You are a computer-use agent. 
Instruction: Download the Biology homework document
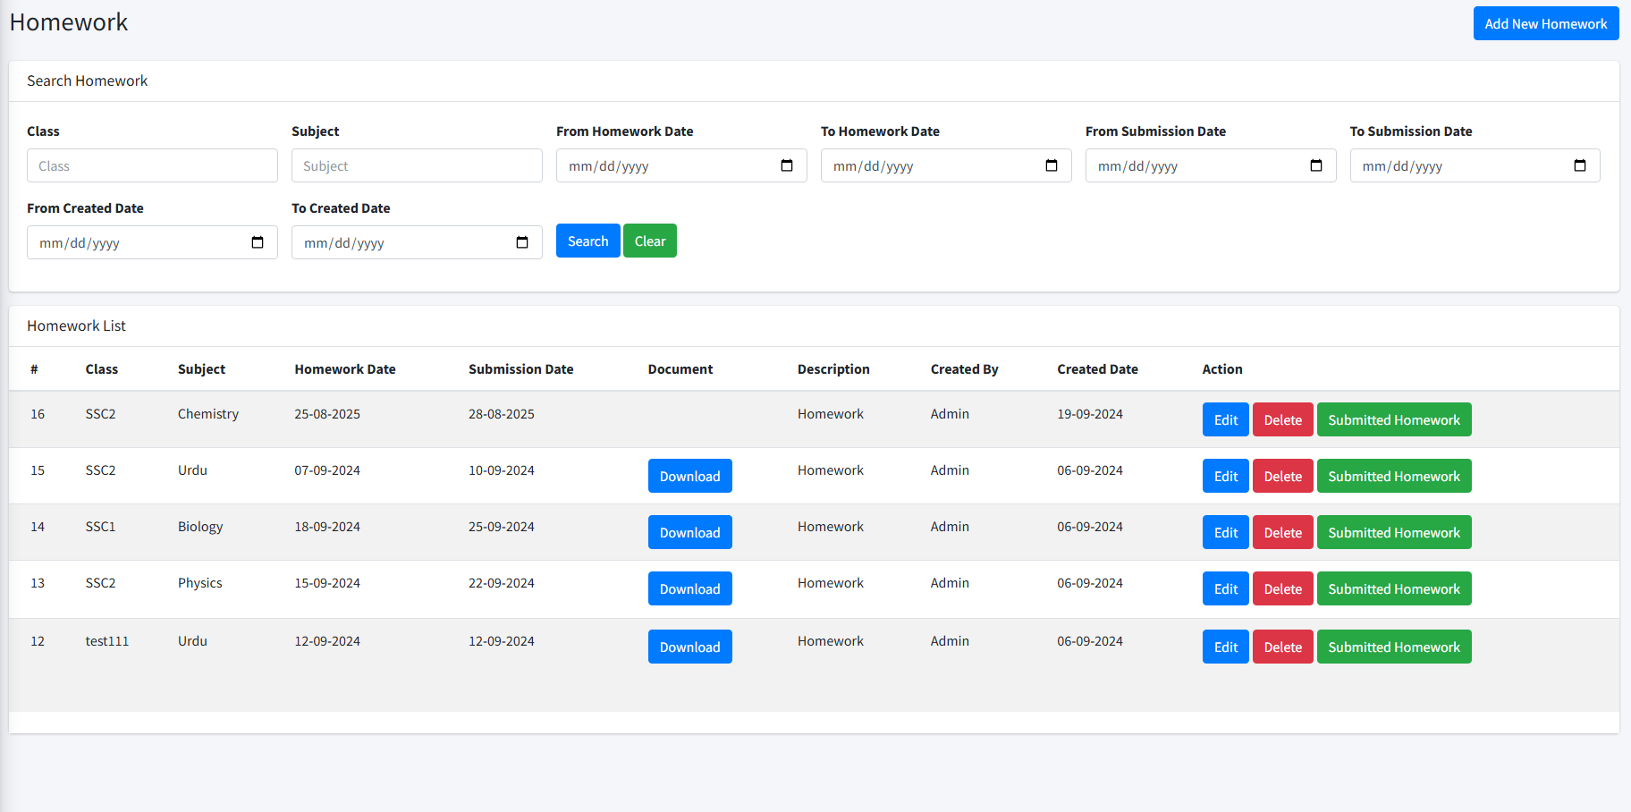click(x=689, y=533)
